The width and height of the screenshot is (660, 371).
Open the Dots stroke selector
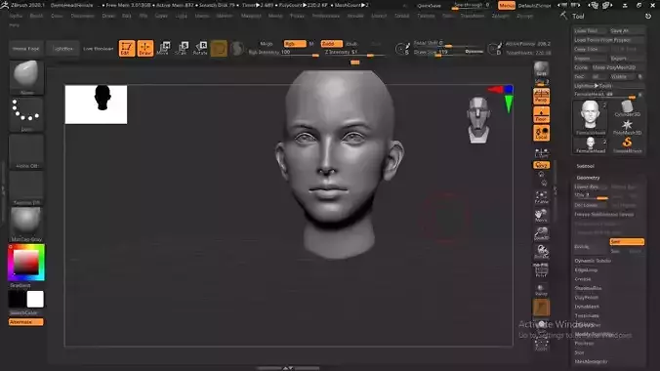(26, 114)
